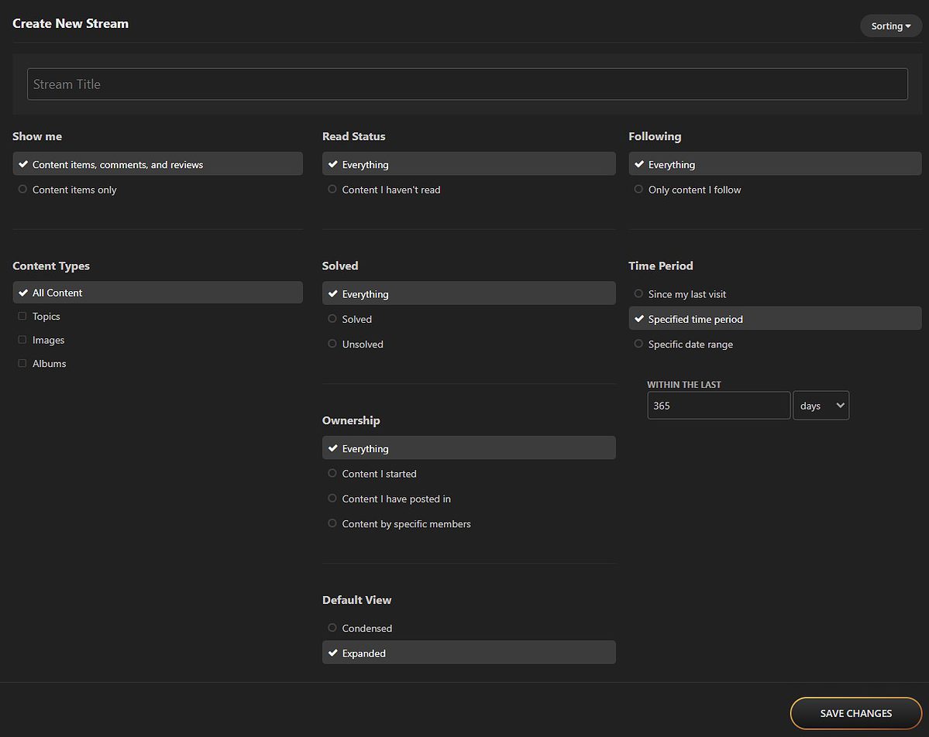Select Specified time period option
This screenshot has width=929, height=737.
(x=775, y=318)
